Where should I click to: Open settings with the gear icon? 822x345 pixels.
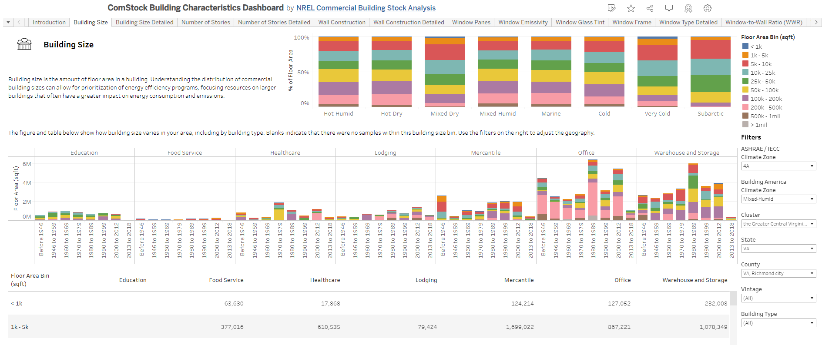click(x=707, y=8)
